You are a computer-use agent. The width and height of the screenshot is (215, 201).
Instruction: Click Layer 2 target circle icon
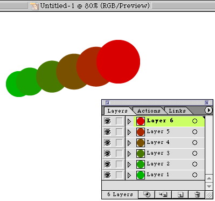pos(195,164)
